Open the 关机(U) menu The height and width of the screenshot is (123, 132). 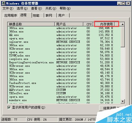point(51,8)
